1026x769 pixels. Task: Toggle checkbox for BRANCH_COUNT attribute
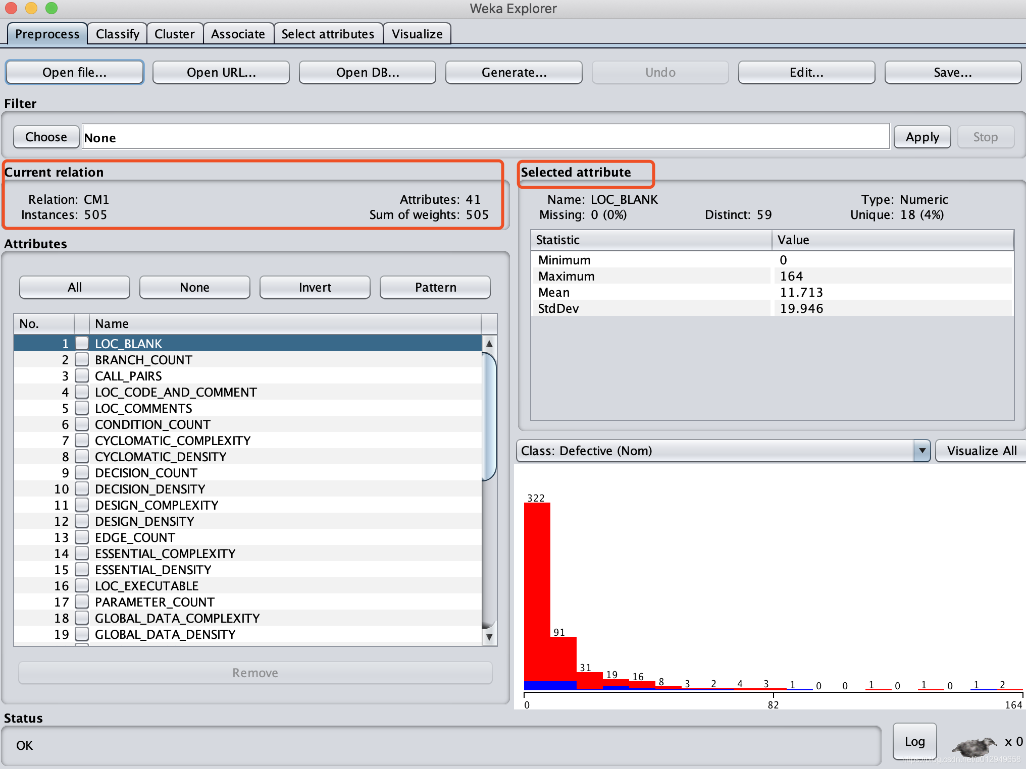82,360
